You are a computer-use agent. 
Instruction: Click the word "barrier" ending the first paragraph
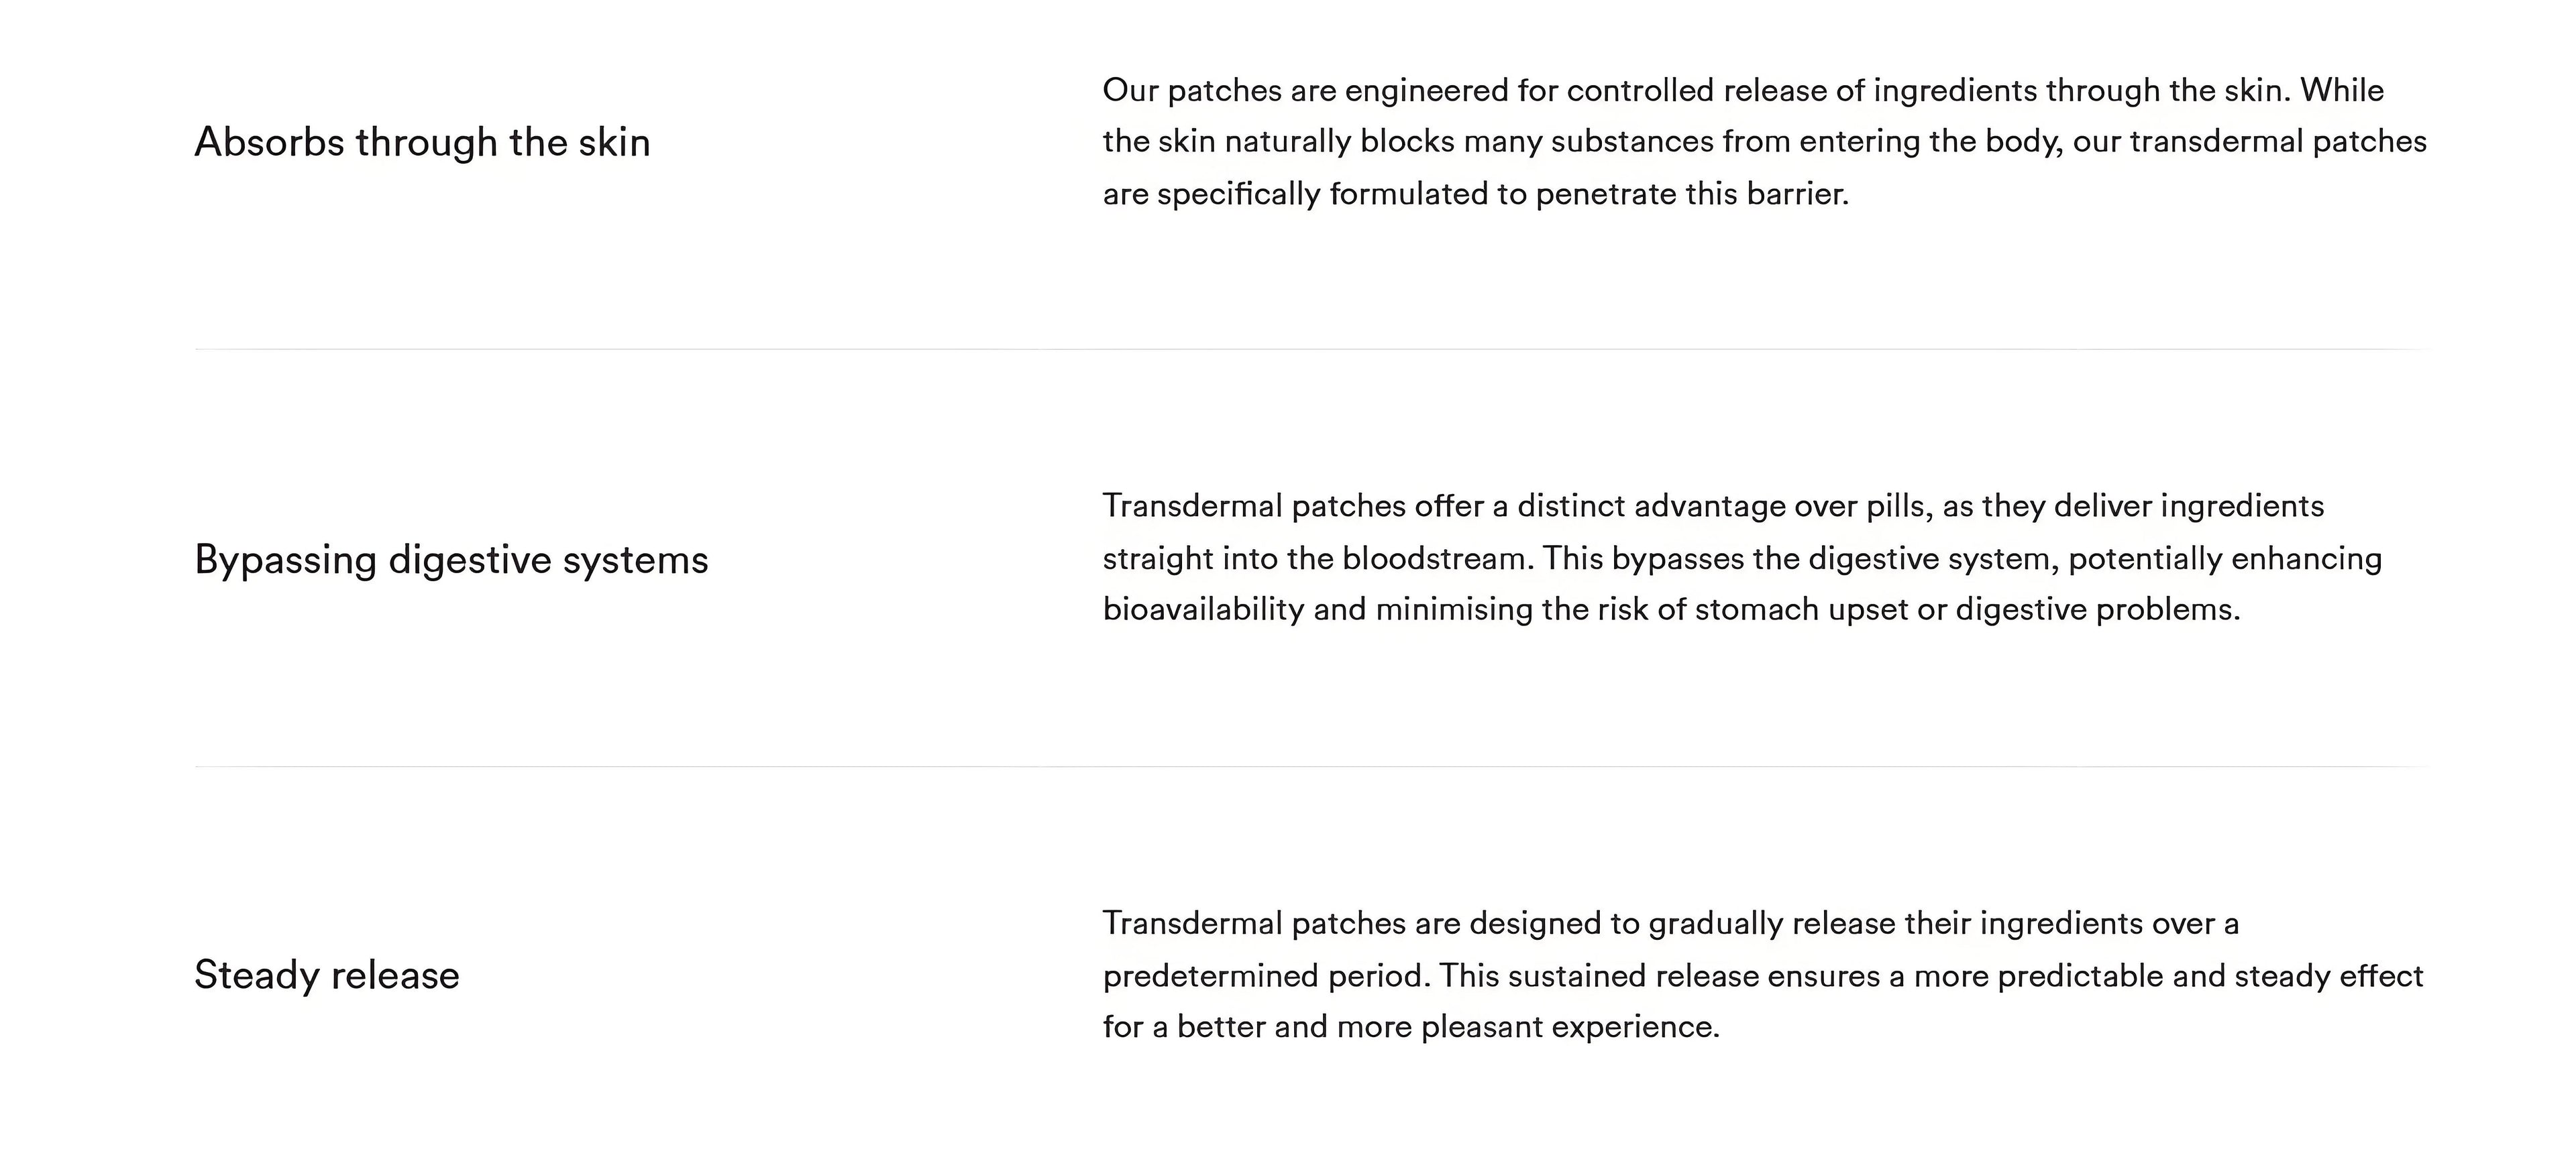pyautogui.click(x=1795, y=194)
